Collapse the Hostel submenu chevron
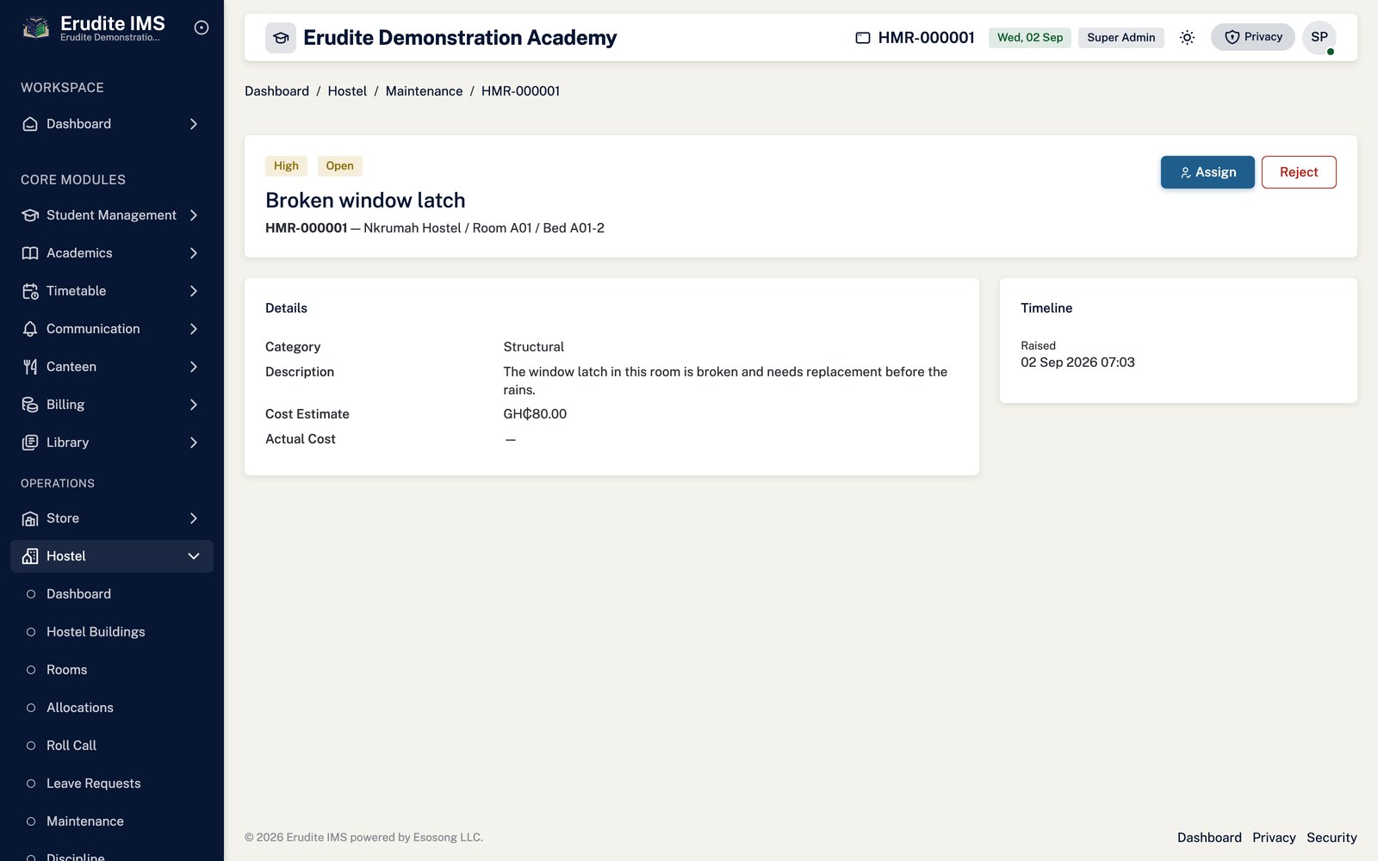This screenshot has height=861, width=1378. pyautogui.click(x=194, y=556)
